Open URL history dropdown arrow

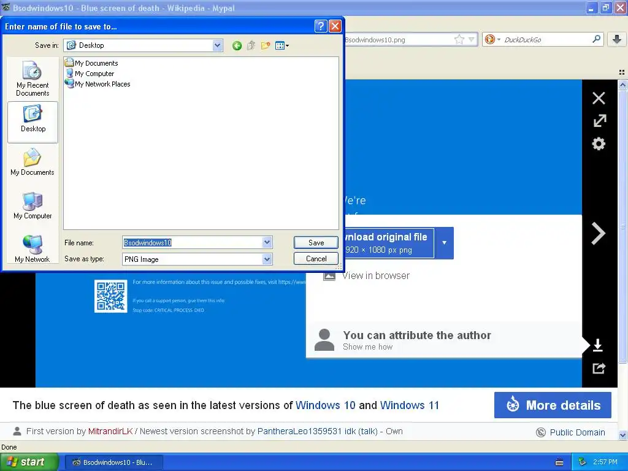[472, 39]
